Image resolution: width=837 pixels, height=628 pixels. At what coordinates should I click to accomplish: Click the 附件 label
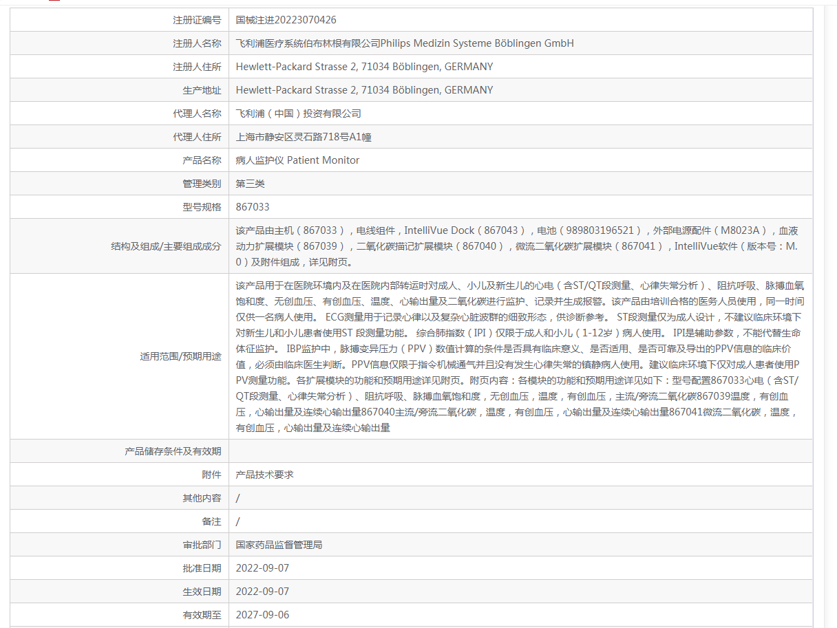[211, 475]
